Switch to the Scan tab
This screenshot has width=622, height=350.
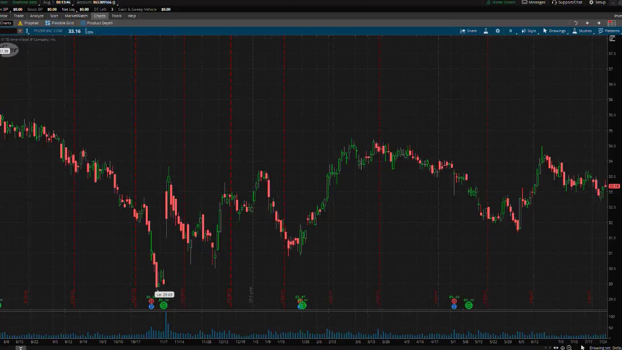tap(54, 16)
